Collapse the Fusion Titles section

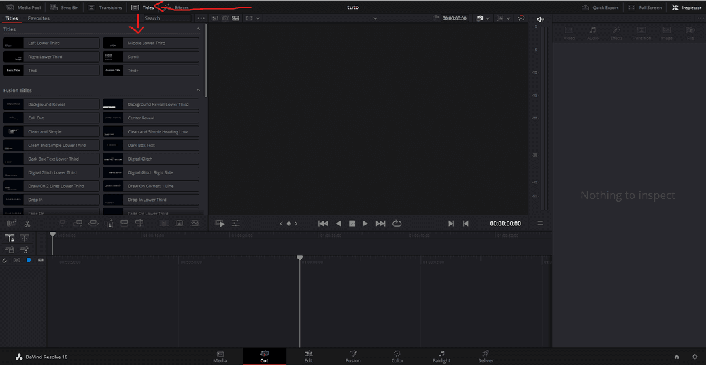pos(198,90)
